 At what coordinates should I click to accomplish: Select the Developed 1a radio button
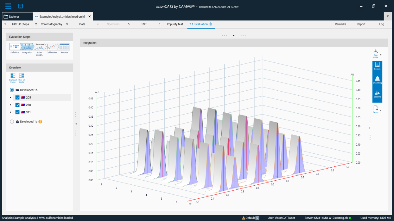tap(12, 121)
